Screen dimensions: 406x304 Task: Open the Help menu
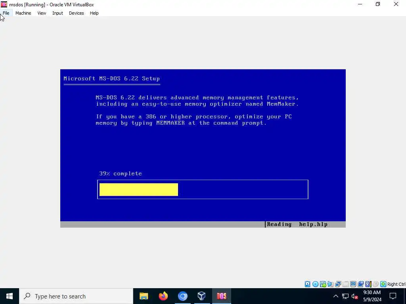[x=94, y=13]
